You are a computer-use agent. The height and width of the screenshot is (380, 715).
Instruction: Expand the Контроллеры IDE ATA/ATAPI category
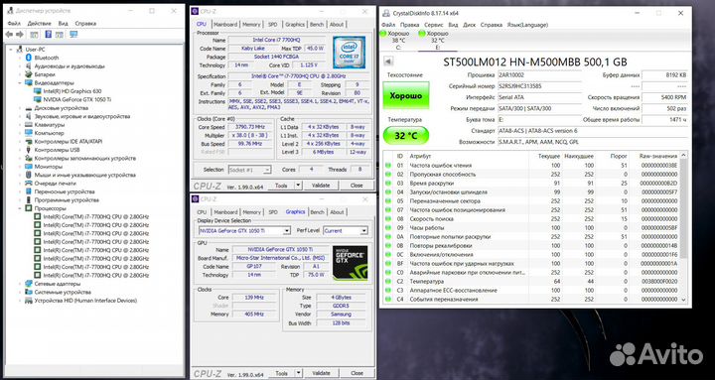click(x=20, y=141)
